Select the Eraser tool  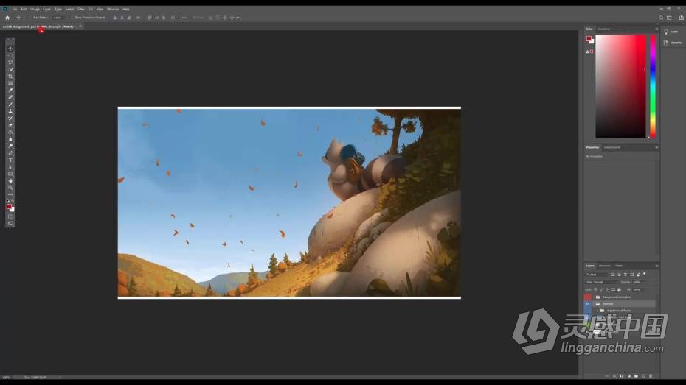10,125
